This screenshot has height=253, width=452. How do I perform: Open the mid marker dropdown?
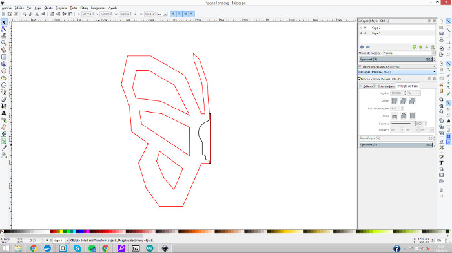pyautogui.click(x=412, y=130)
